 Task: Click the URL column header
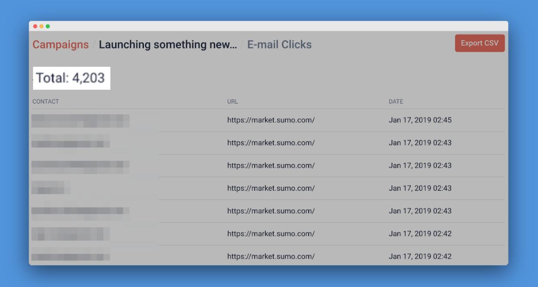[232, 101]
